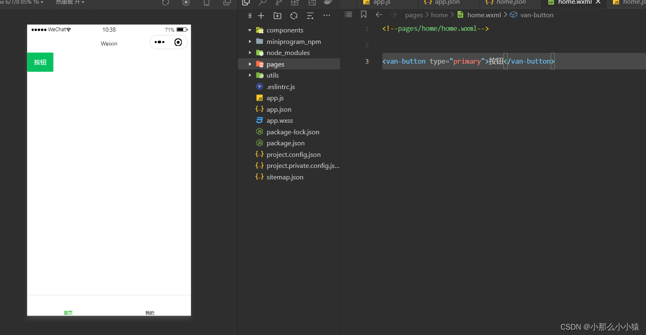Click van-button symbol in breadcrumb
This screenshot has width=646, height=335.
coord(537,15)
